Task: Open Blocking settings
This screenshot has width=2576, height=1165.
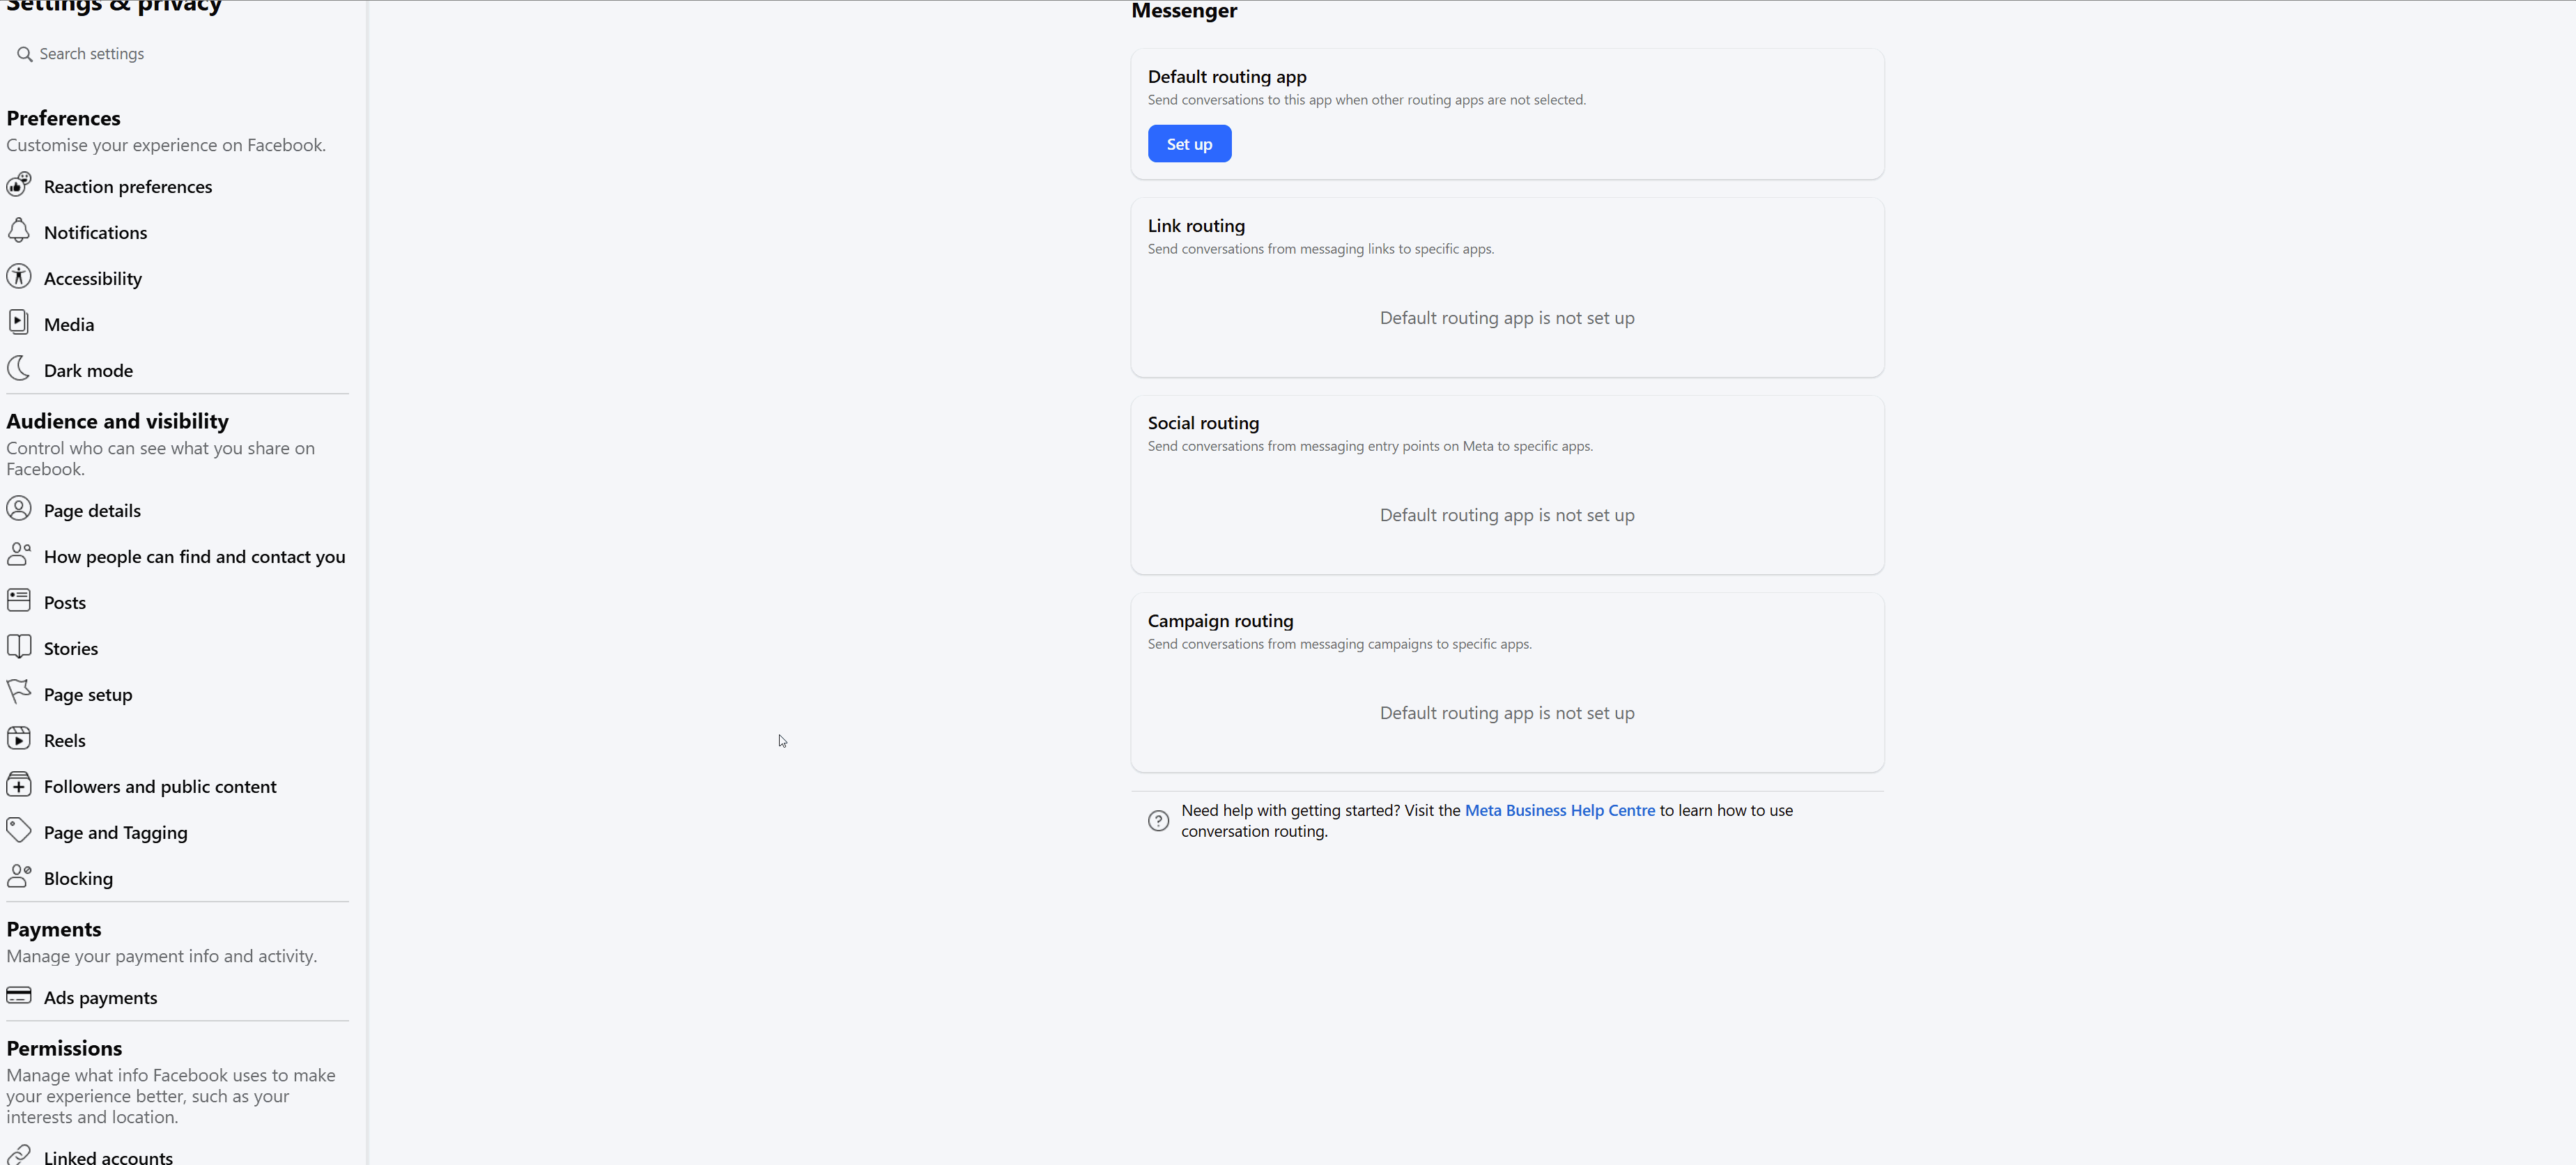Action: click(x=78, y=879)
